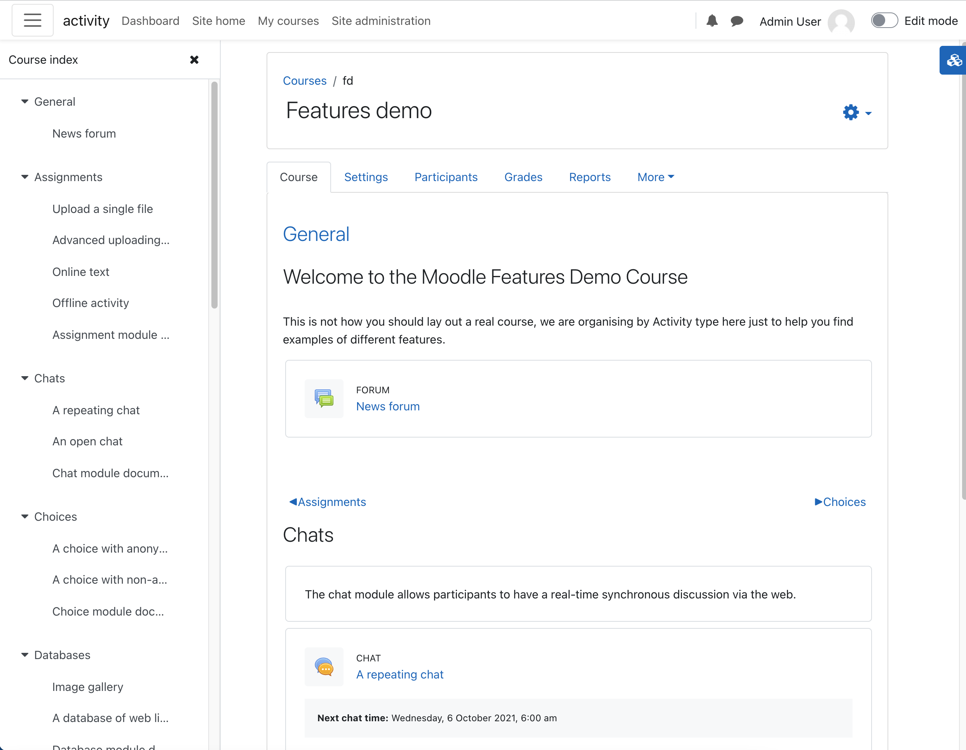Image resolution: width=966 pixels, height=750 pixels.
Task: Click the Choices label in course index
Action: click(55, 516)
